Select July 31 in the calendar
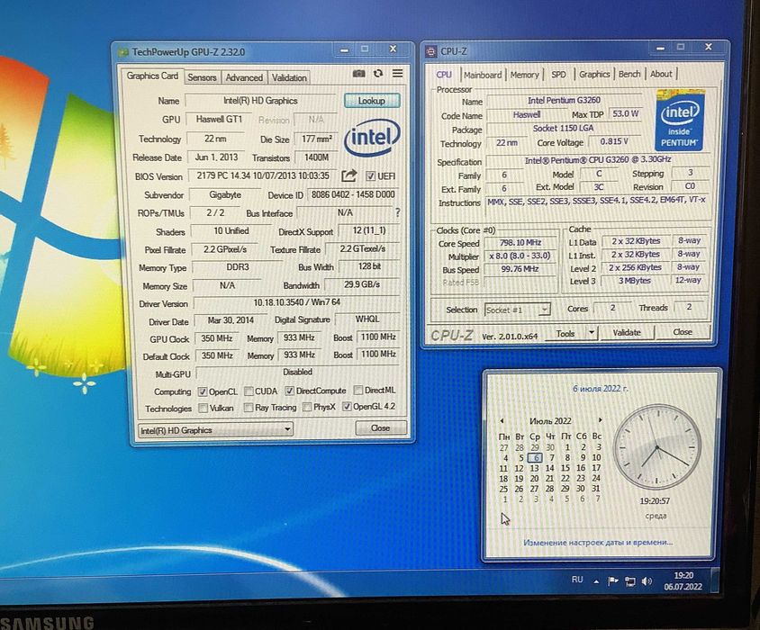 click(596, 489)
